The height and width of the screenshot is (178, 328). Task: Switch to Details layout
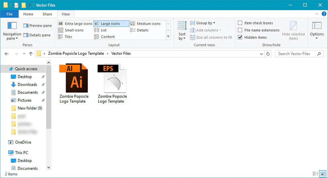click(139, 30)
